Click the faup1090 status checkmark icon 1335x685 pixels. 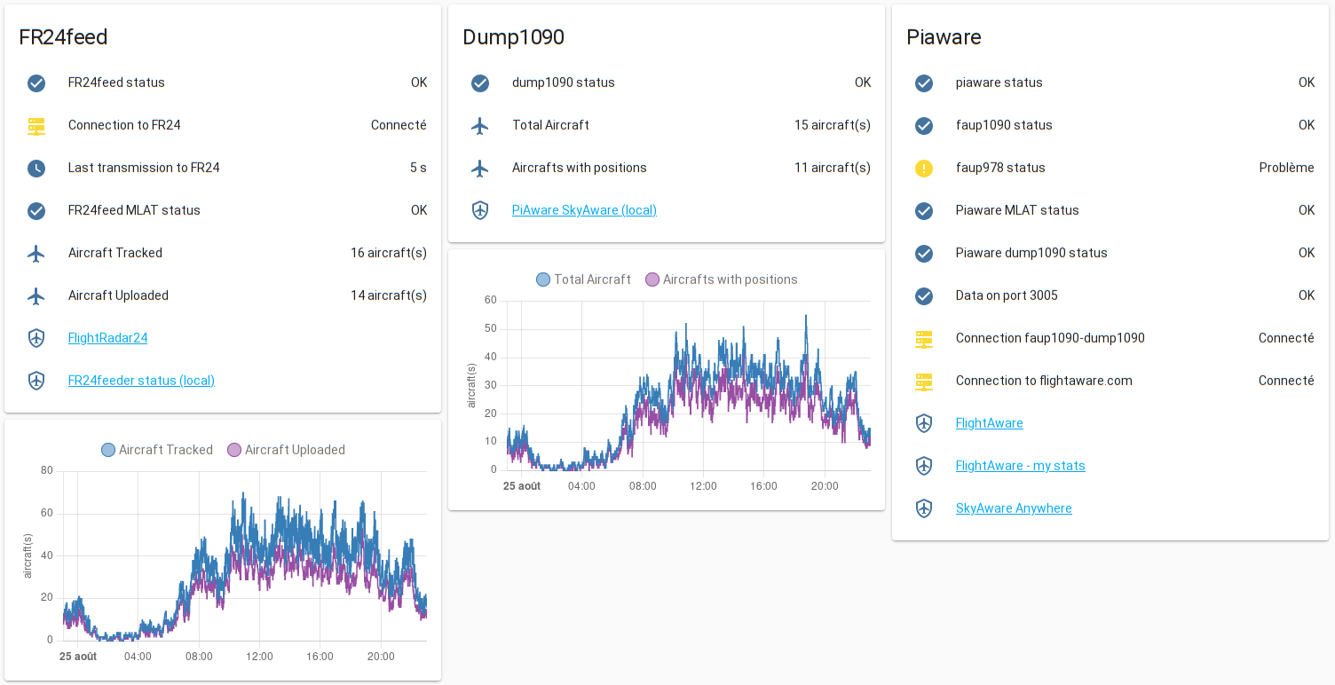[x=924, y=125]
